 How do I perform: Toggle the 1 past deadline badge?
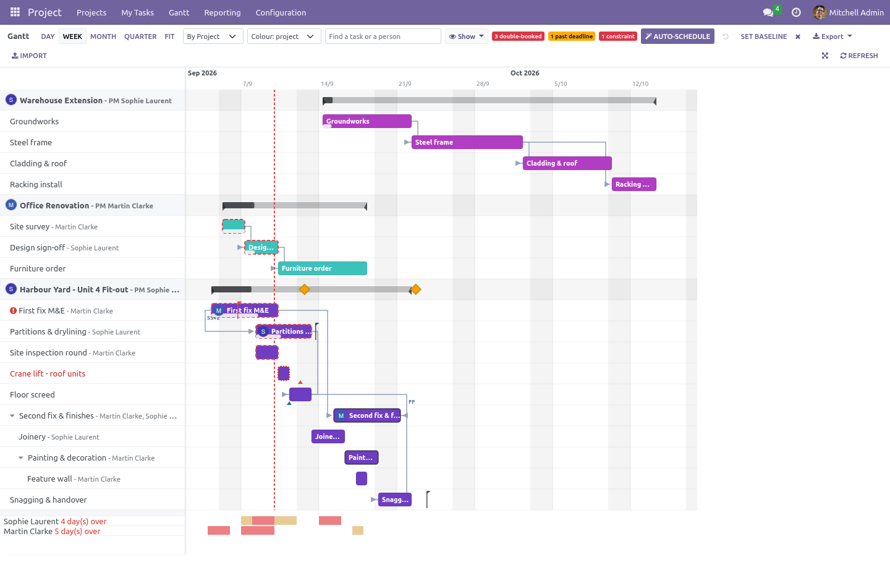572,36
